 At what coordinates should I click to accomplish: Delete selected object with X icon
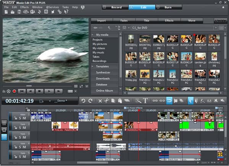(x=100, y=101)
